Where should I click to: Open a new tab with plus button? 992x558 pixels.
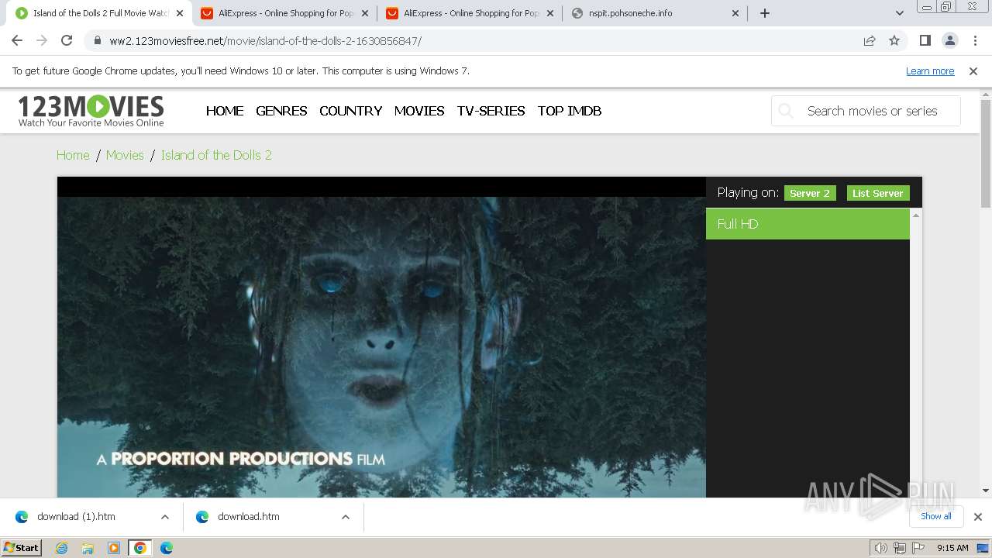click(765, 13)
